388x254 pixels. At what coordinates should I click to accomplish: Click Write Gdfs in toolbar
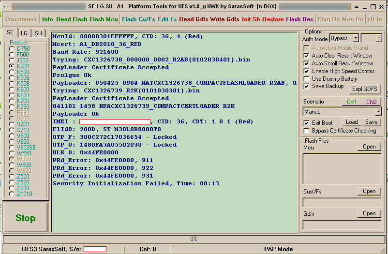tap(224, 19)
